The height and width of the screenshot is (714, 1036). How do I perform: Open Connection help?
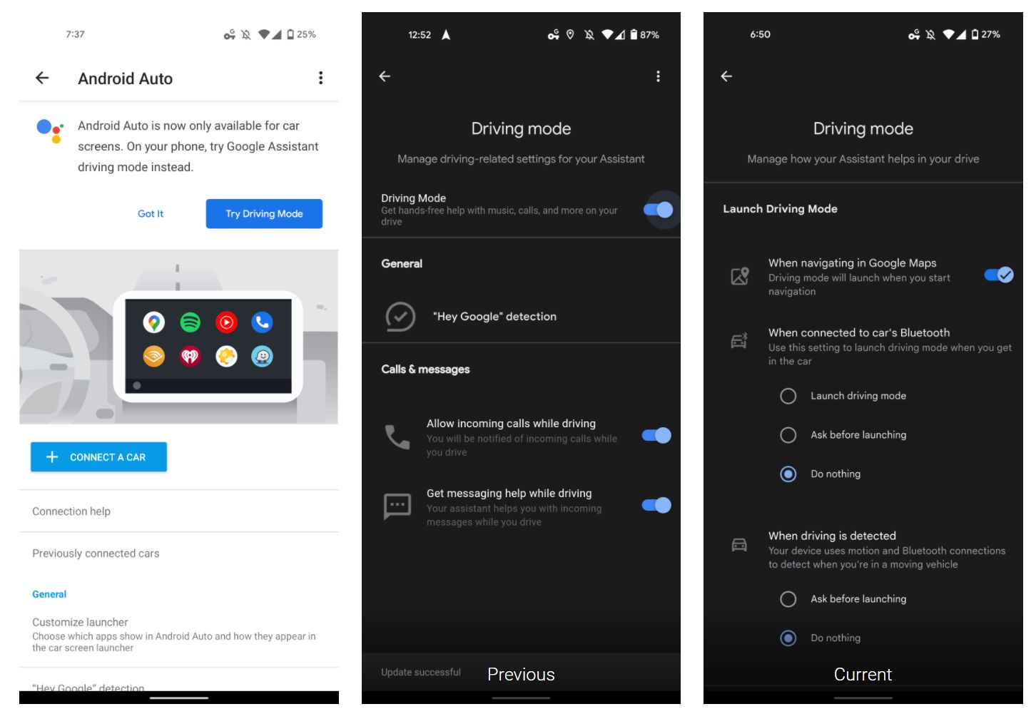click(178, 511)
